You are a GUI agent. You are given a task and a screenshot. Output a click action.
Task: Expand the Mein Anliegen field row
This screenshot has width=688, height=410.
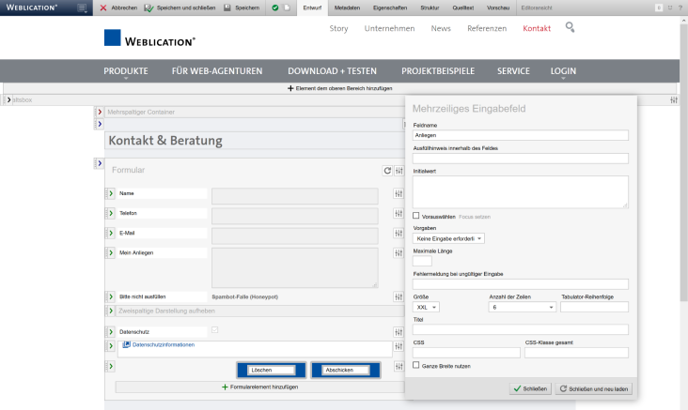(x=111, y=252)
